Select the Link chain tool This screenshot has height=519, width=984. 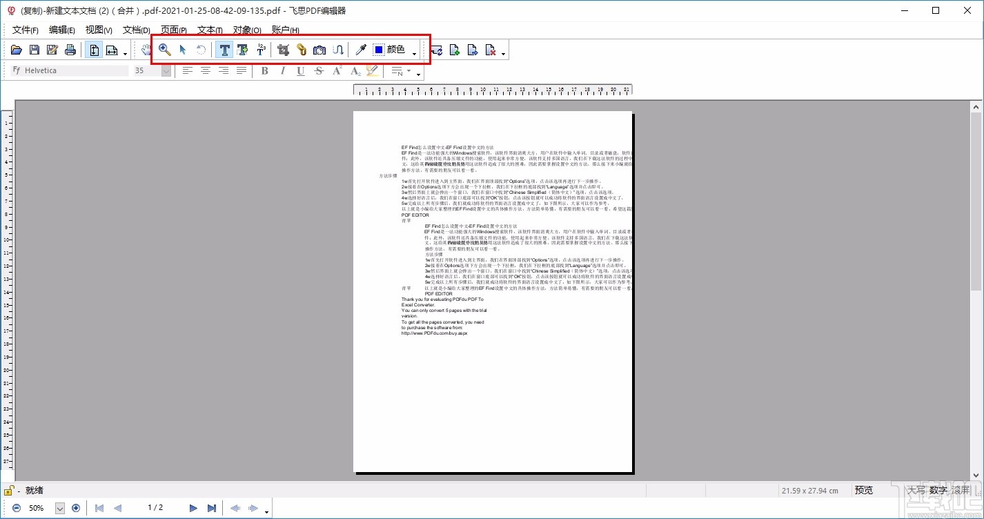[x=302, y=50]
